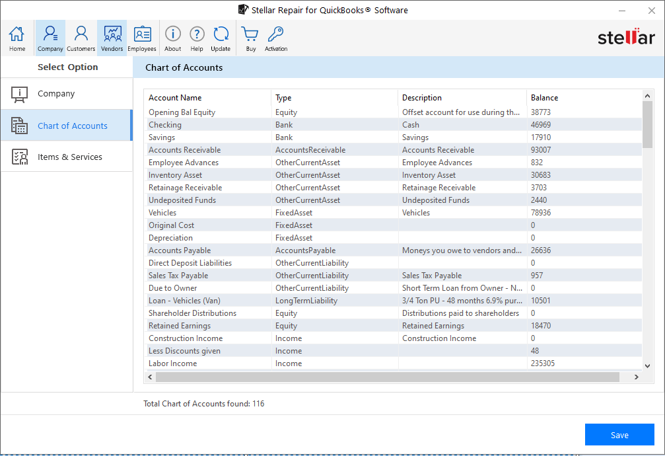Select the Savings account name
The width and height of the screenshot is (665, 456).
tap(162, 137)
